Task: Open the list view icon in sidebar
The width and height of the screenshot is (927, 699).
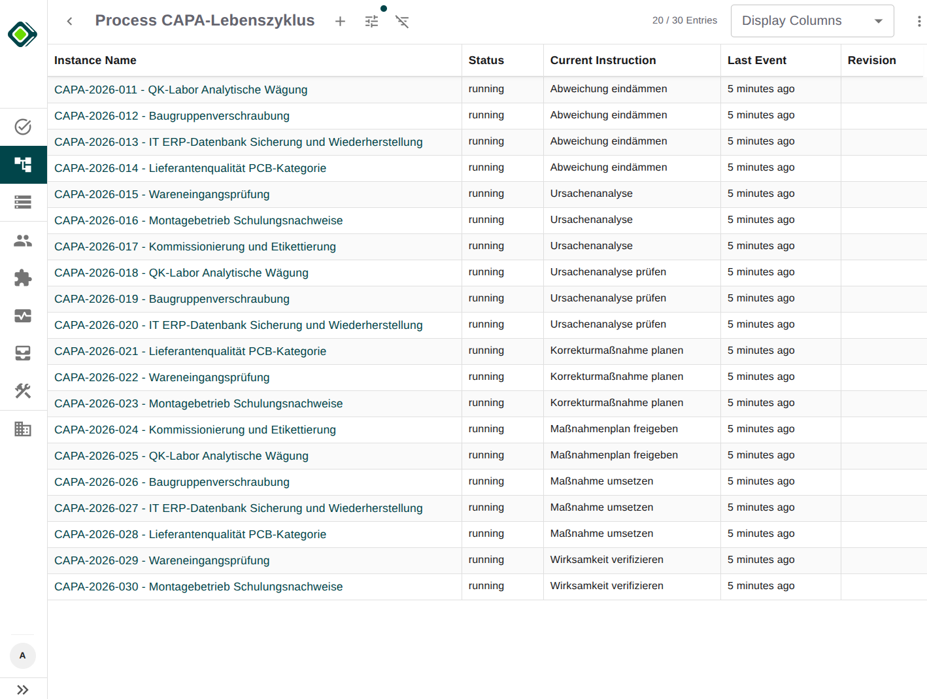Action: tap(23, 202)
